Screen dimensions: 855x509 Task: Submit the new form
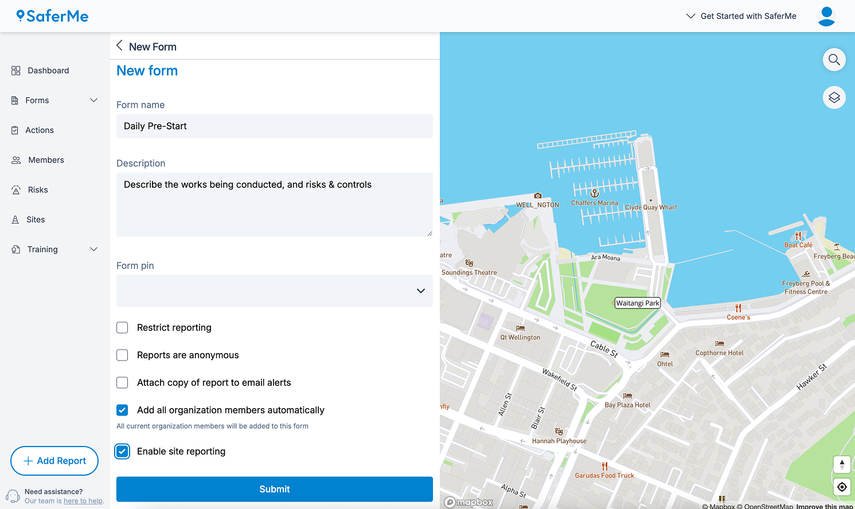tap(274, 489)
